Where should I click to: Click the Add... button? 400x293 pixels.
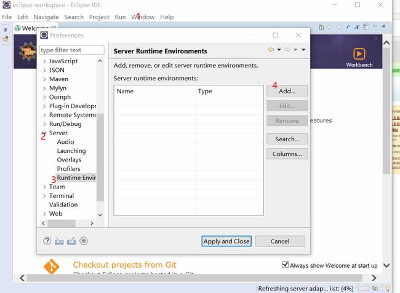pos(287,91)
